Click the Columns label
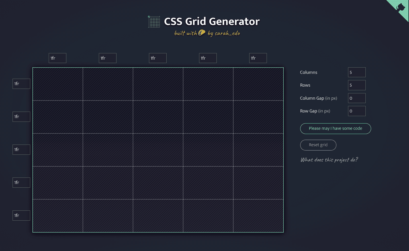Image resolution: width=409 pixels, height=251 pixels. (308, 72)
